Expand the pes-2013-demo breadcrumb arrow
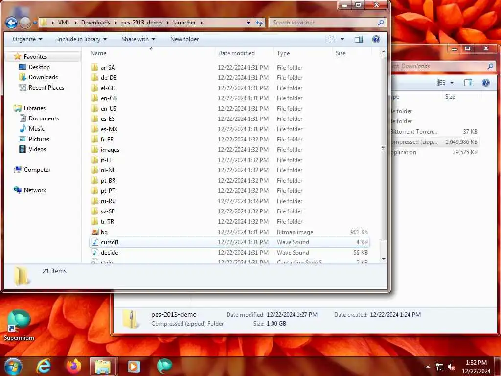The width and height of the screenshot is (501, 376). pos(167,23)
